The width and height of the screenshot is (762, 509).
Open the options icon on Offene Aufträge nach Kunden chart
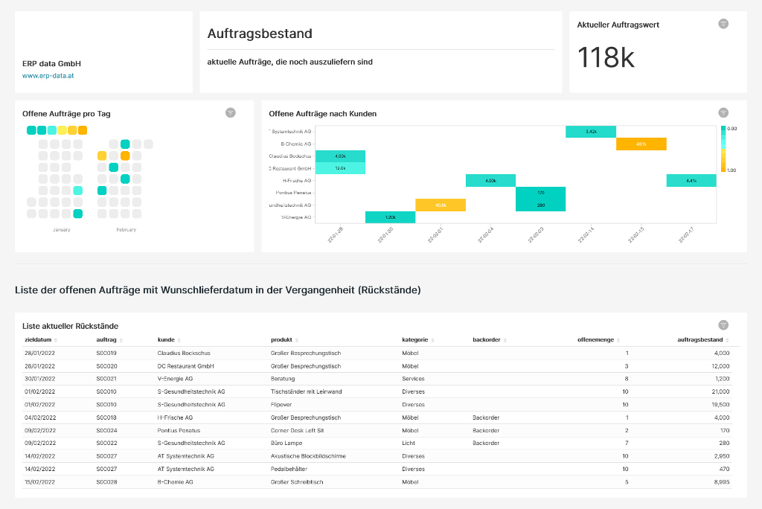[x=722, y=112]
